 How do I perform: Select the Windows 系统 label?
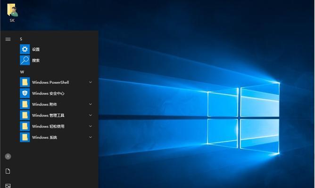pos(44,137)
